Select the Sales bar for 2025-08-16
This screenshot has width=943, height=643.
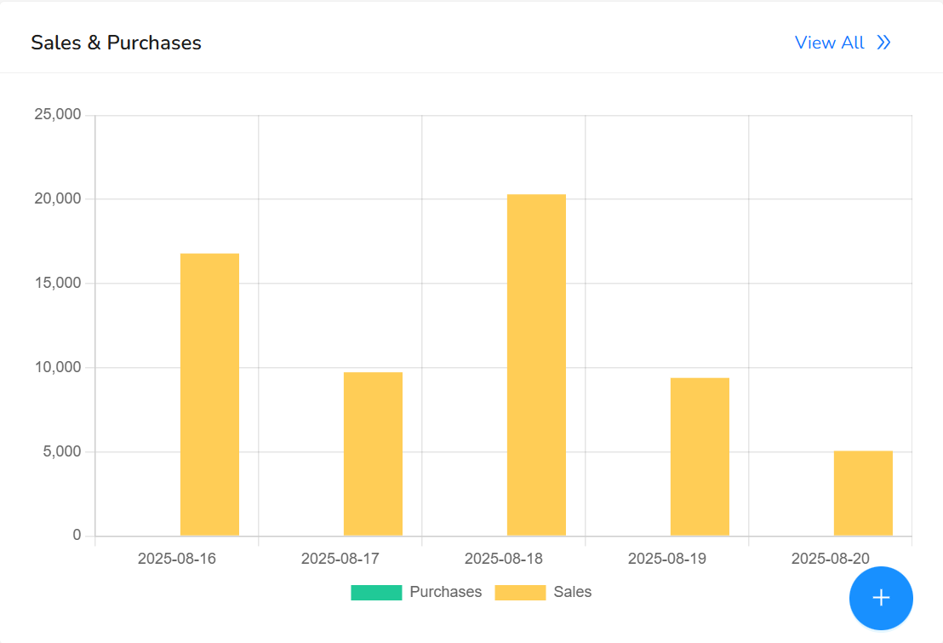pyautogui.click(x=209, y=394)
